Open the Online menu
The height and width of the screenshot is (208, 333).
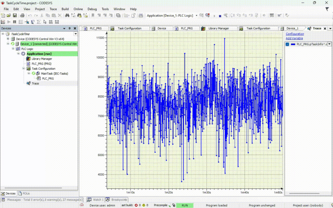[78, 9]
